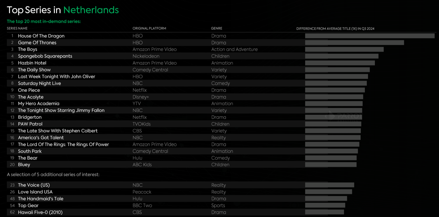Click the ABC Kids platform cell

142,165
